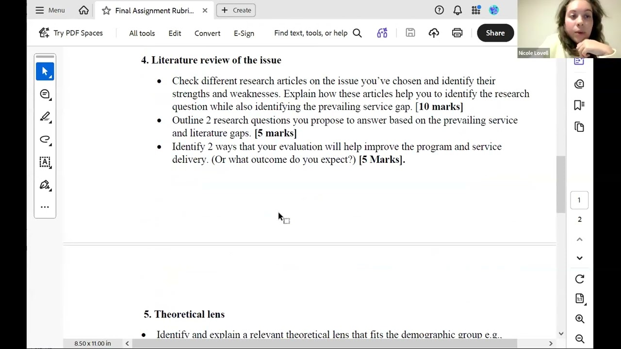Open the All tools menu
This screenshot has height=349, width=621.
142,33
